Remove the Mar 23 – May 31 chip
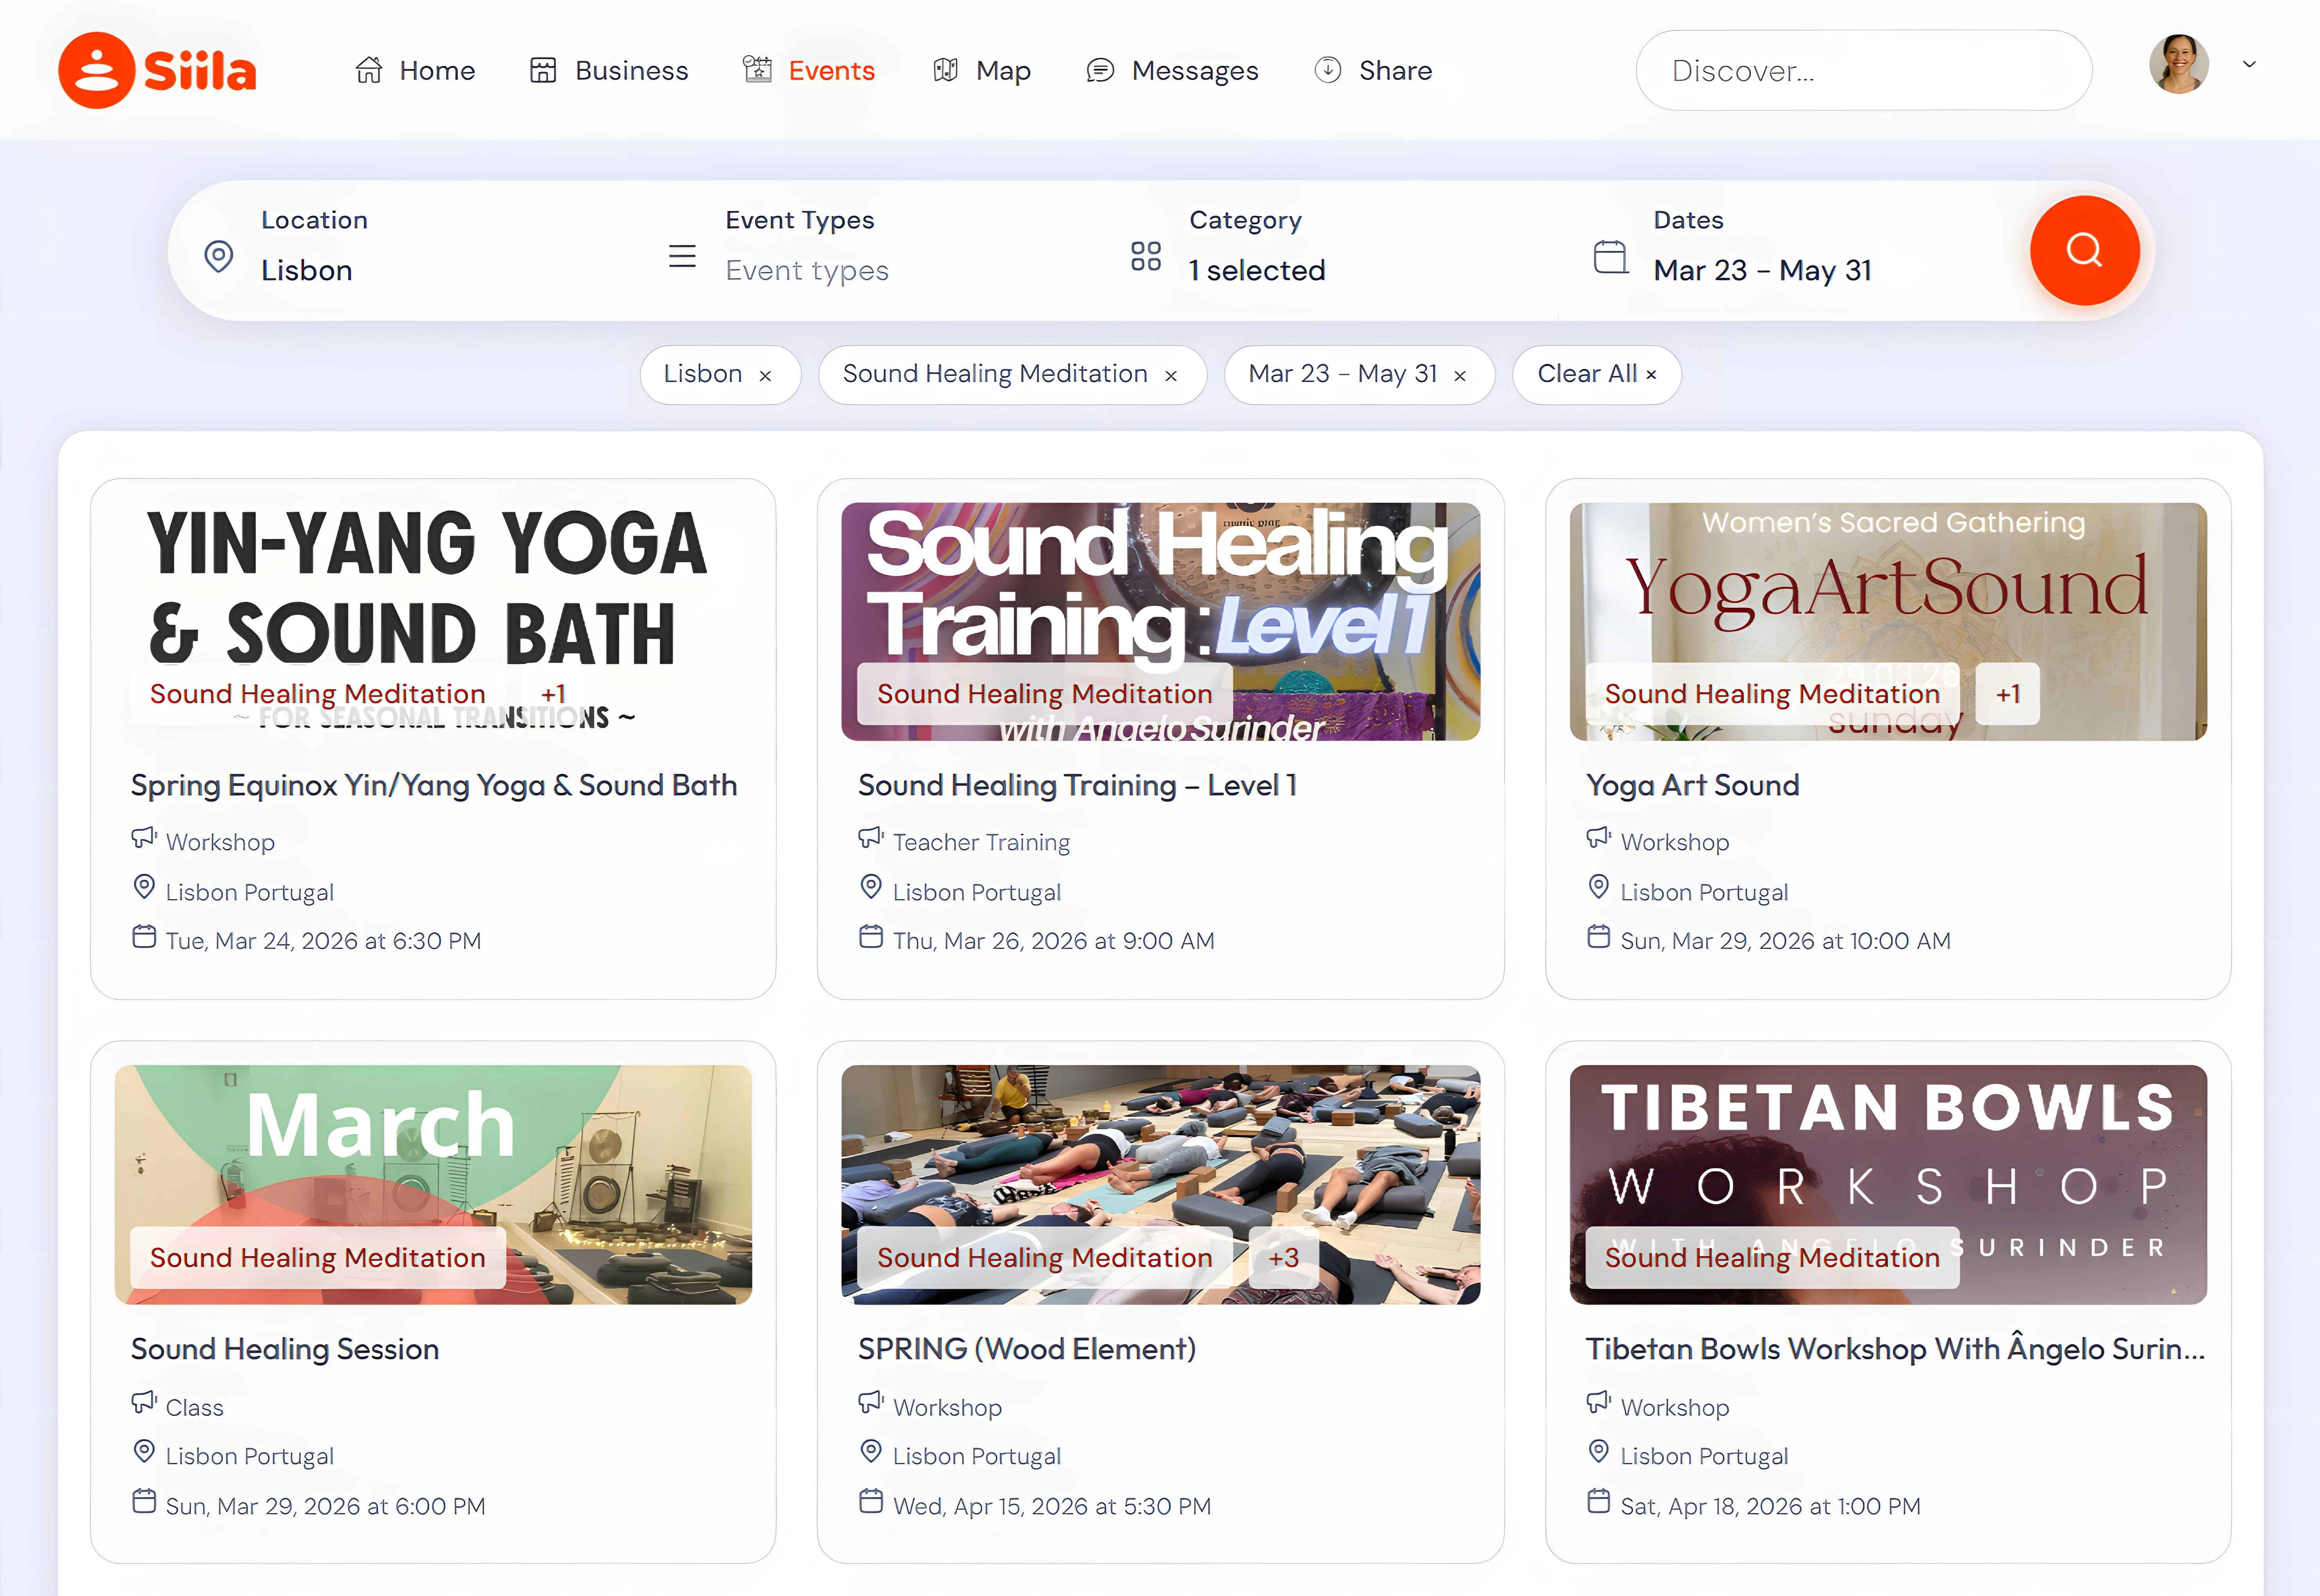This screenshot has height=1596, width=2320. [x=1460, y=376]
